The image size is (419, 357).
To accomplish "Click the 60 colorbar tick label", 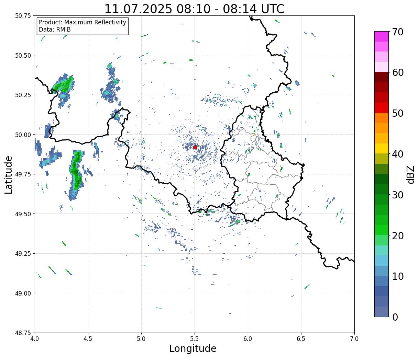I will pos(398,72).
